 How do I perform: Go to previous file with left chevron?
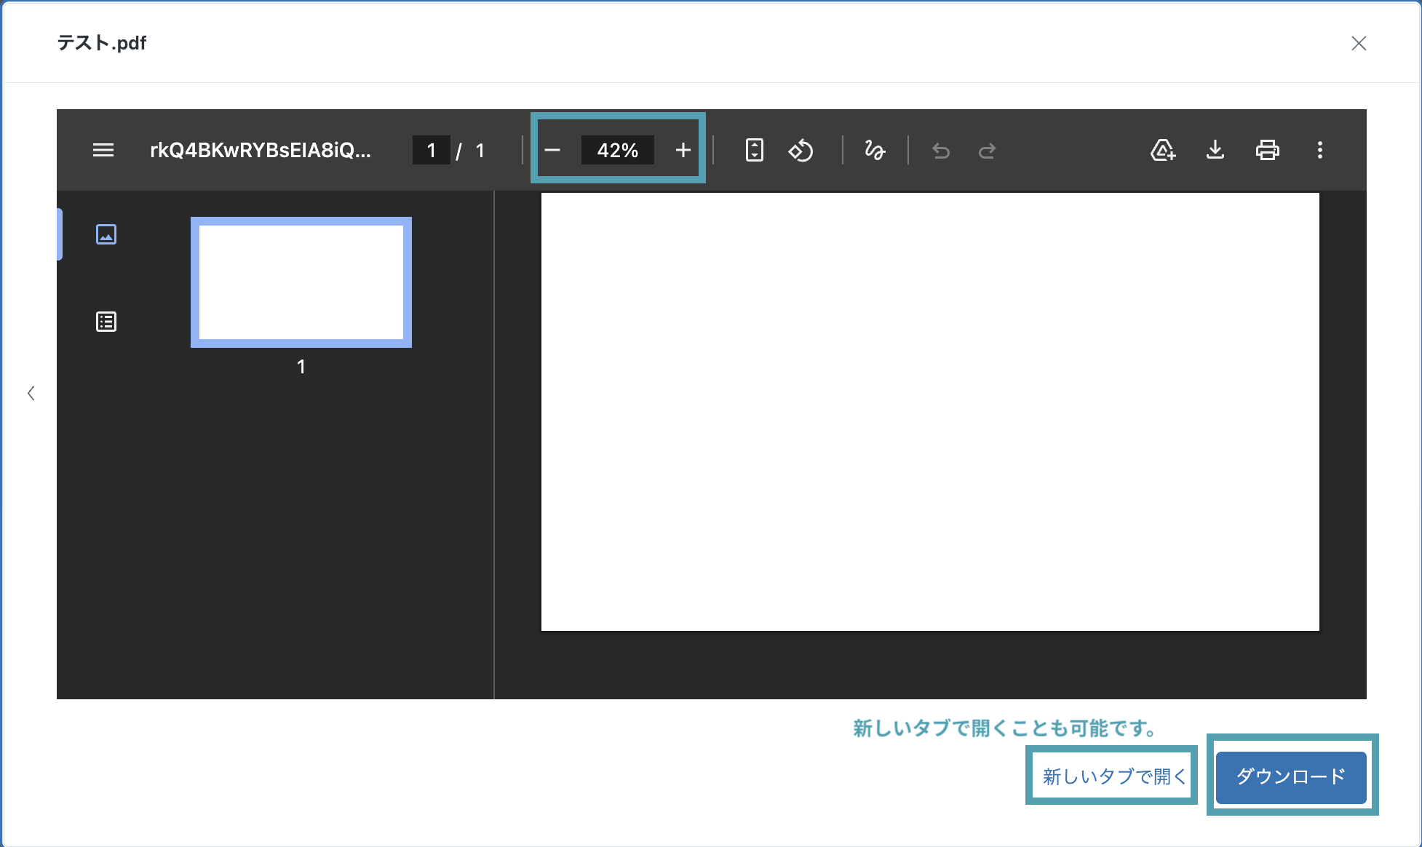point(31,394)
